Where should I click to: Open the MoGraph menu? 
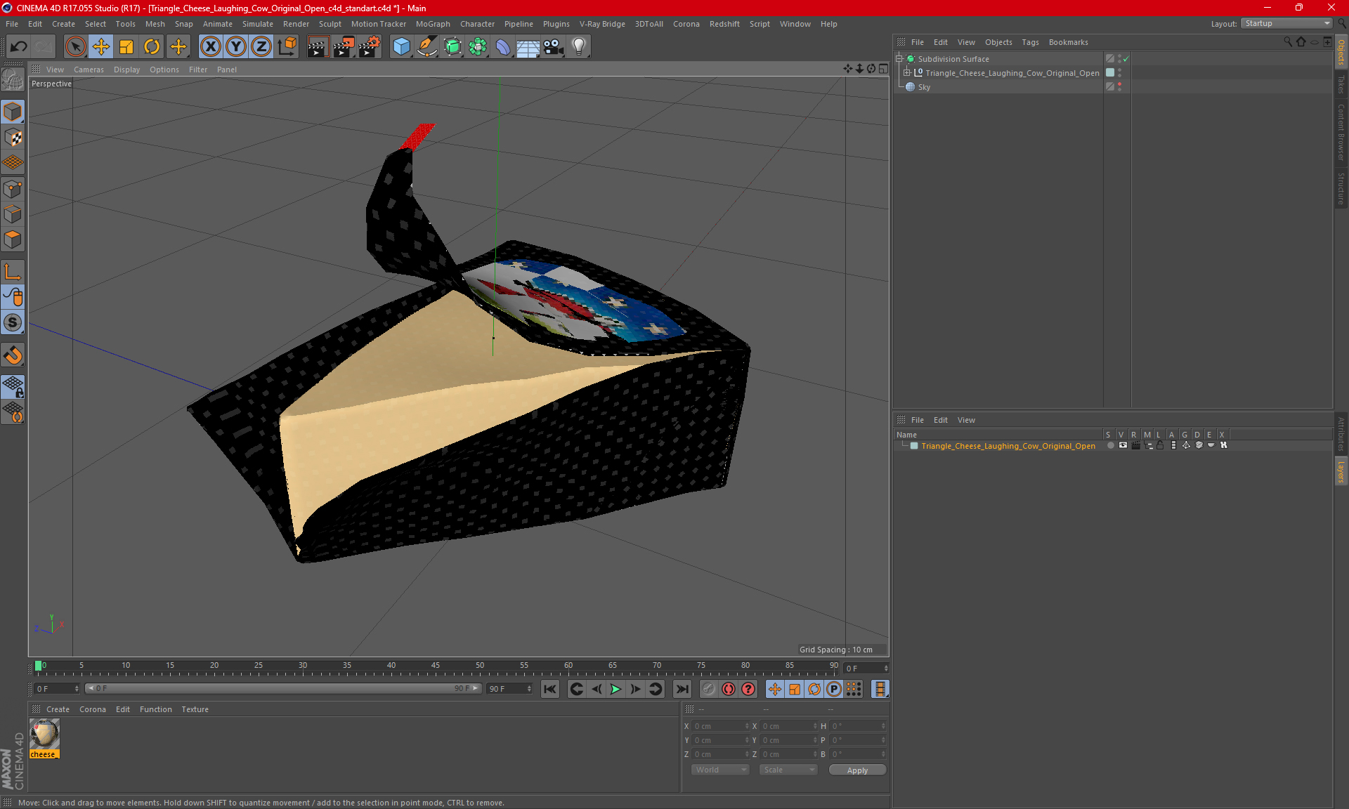pos(433,24)
